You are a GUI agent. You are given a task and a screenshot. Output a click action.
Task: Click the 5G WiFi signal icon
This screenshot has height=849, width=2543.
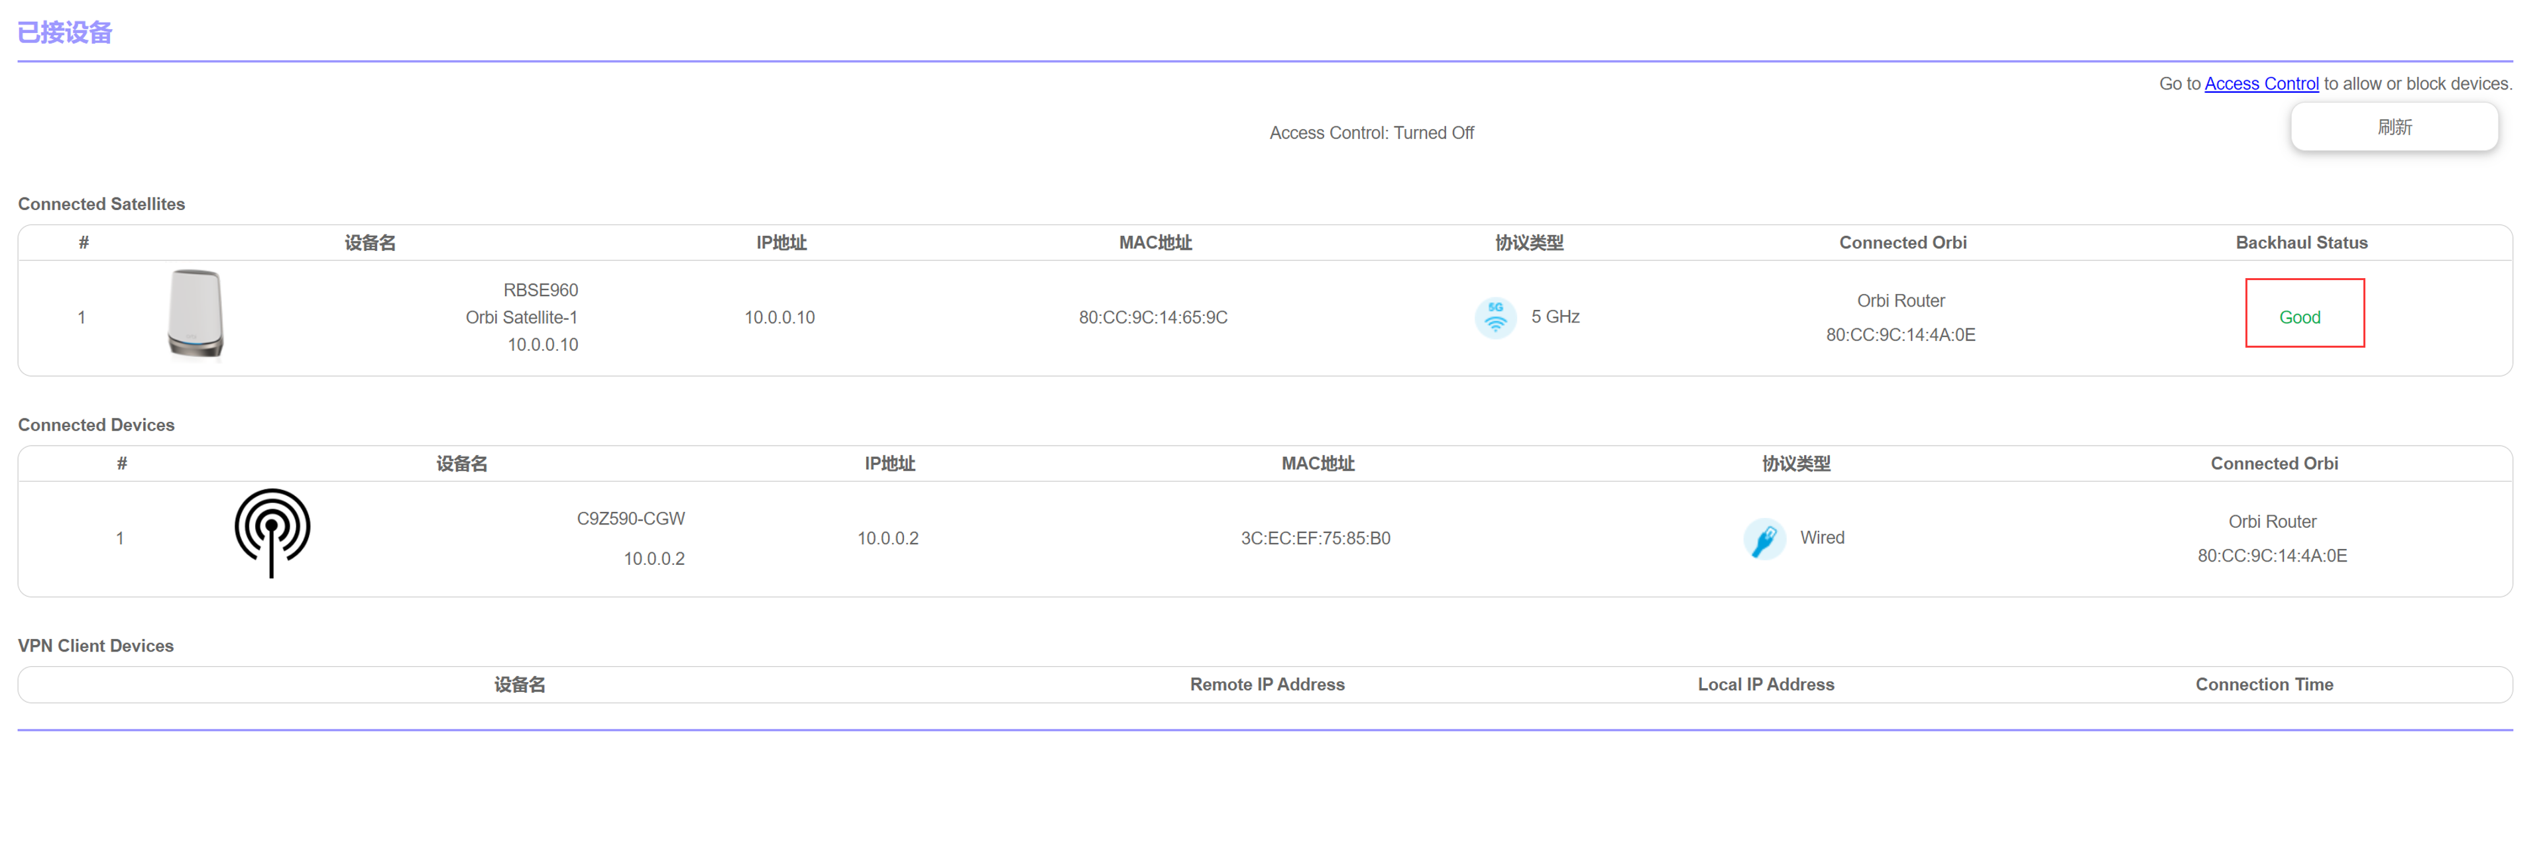click(x=1495, y=317)
